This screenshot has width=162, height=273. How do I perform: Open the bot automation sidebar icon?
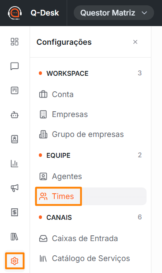[15, 115]
